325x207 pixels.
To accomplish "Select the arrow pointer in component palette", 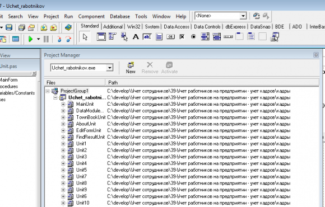I will [x=85, y=37].
